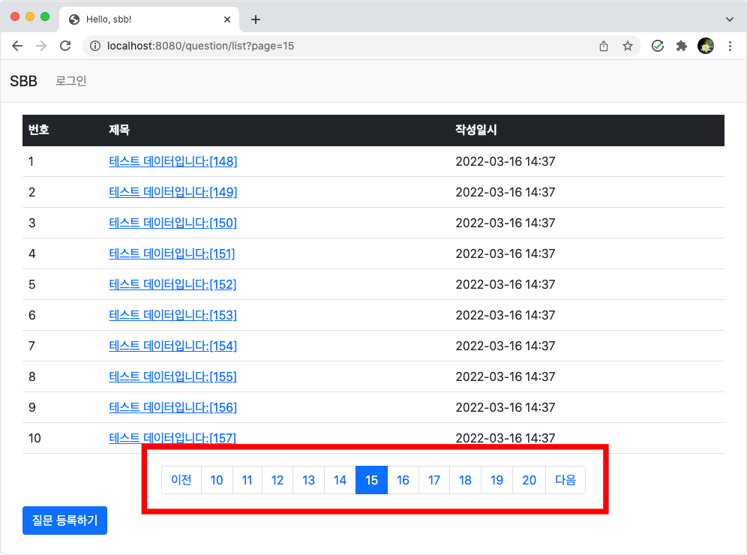Open question 테스트 데이터입니다:[156]
Image resolution: width=747 pixels, height=555 pixels.
tap(173, 407)
